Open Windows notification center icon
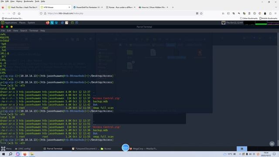 (274, 154)
